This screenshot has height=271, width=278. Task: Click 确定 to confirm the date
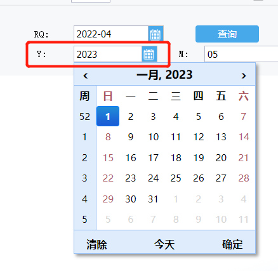(x=232, y=244)
